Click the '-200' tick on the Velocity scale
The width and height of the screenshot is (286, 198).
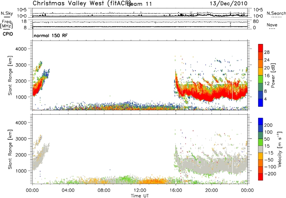click(x=270, y=174)
